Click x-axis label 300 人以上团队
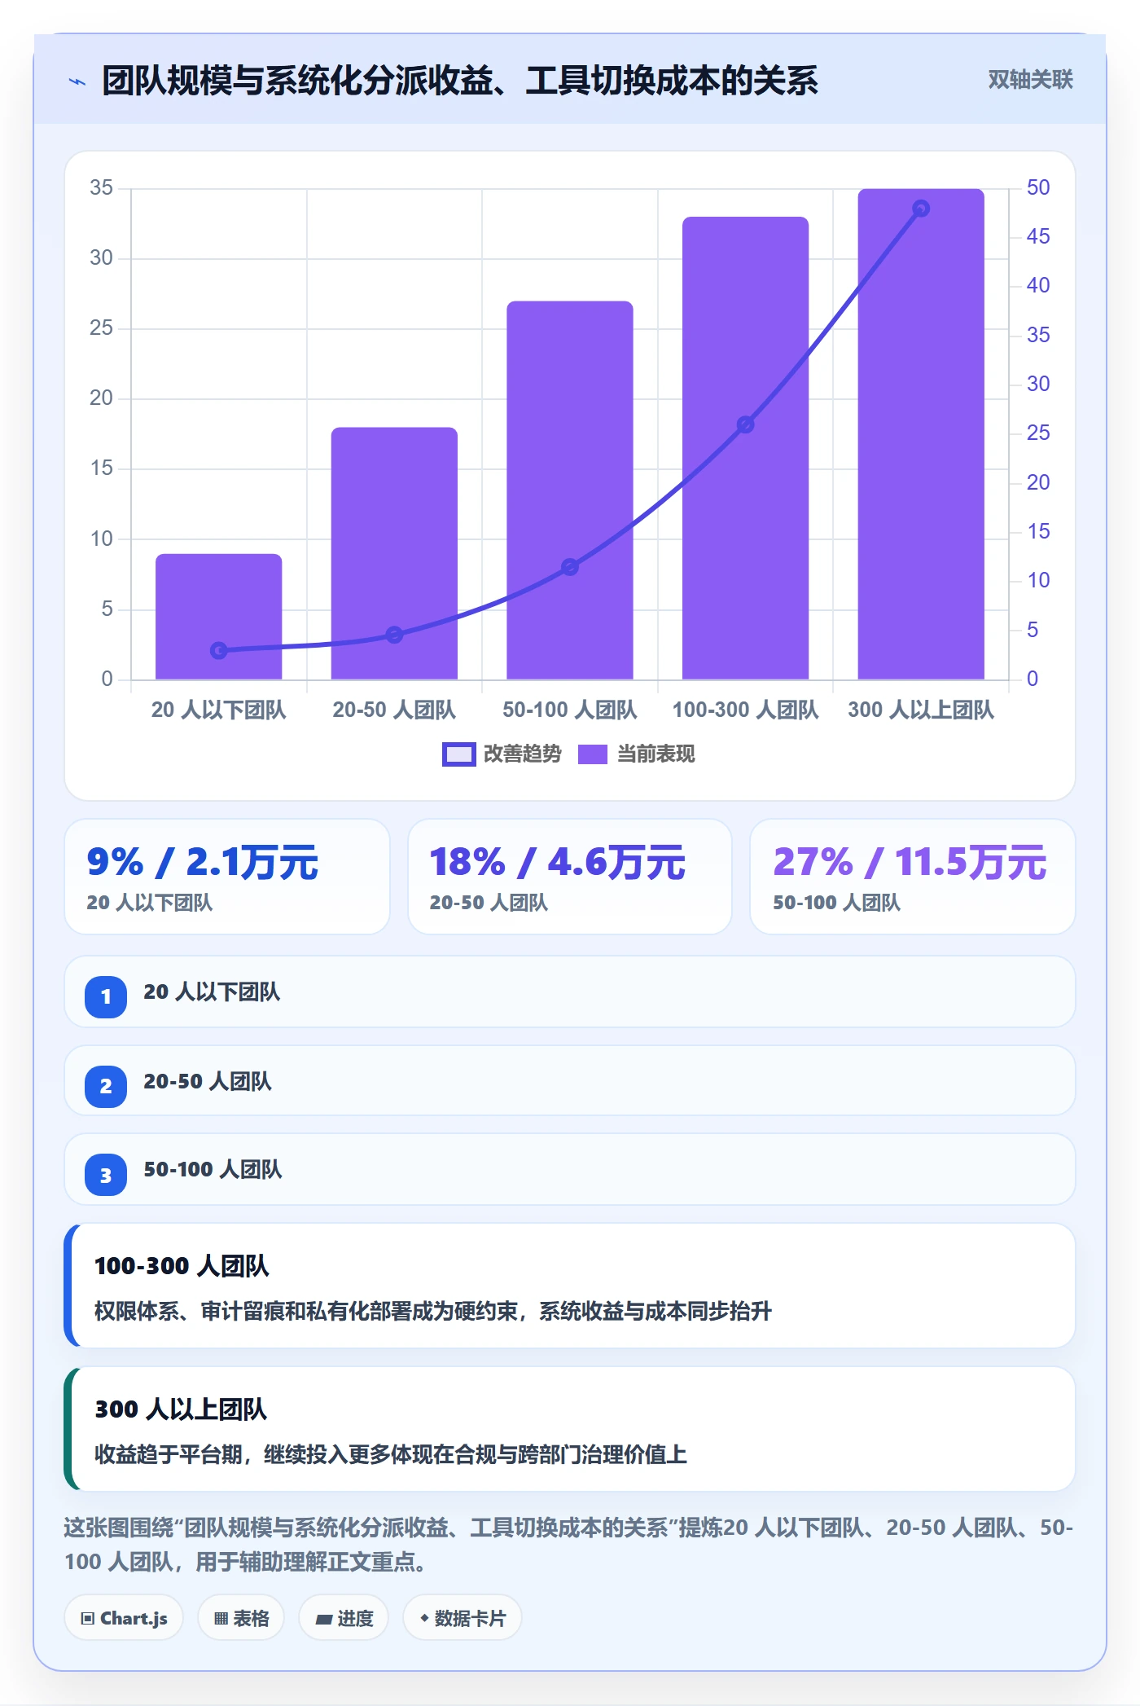The image size is (1140, 1706). 921,710
